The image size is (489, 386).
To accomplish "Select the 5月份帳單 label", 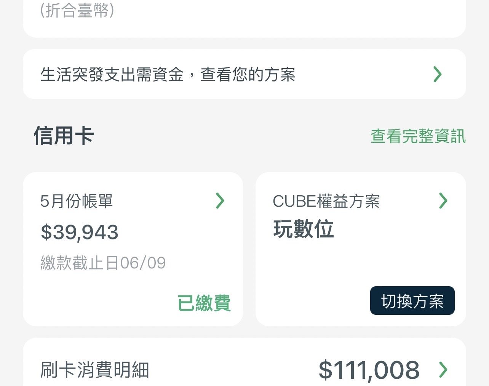I will coord(77,201).
